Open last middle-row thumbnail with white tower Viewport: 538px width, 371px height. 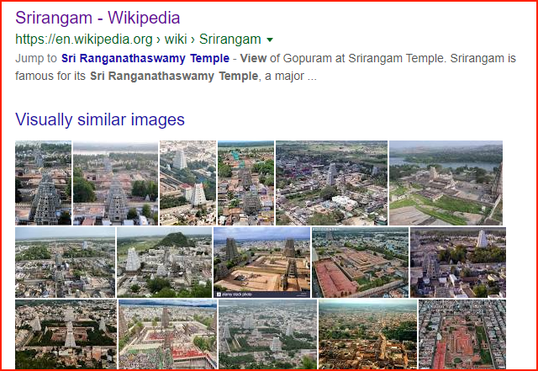click(x=458, y=262)
